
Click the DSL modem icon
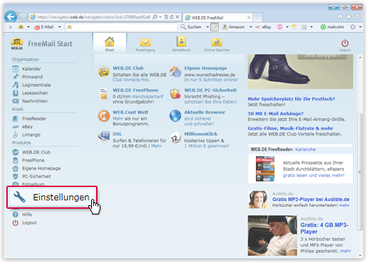(104, 137)
